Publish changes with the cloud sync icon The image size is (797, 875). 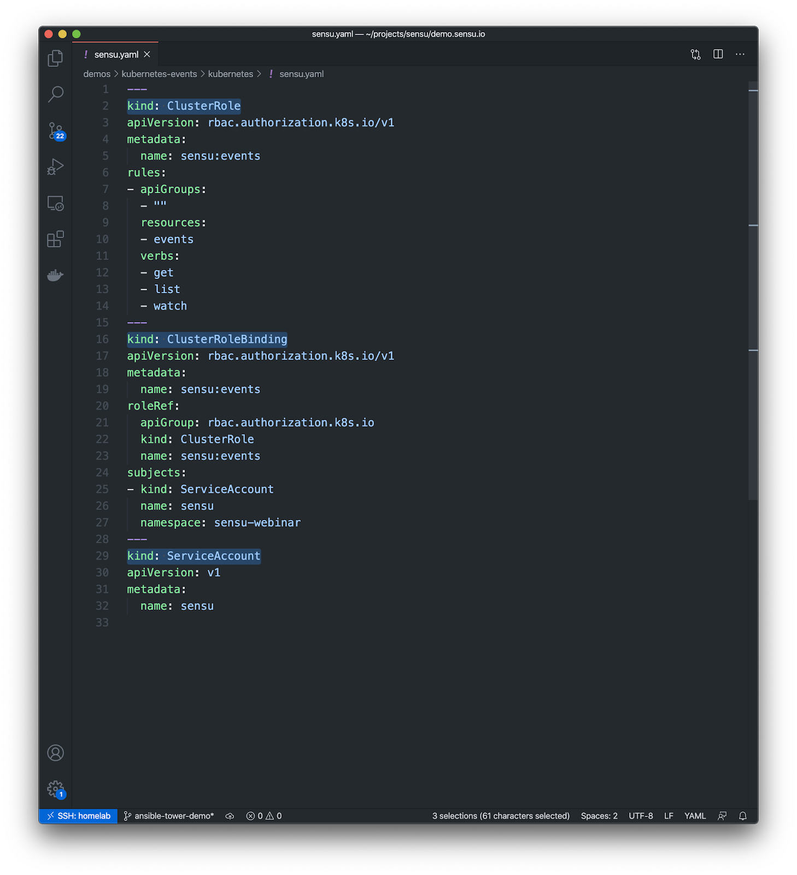click(230, 816)
